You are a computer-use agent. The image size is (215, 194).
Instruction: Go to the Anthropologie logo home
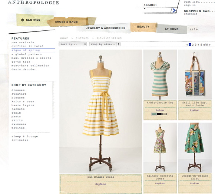33,3
